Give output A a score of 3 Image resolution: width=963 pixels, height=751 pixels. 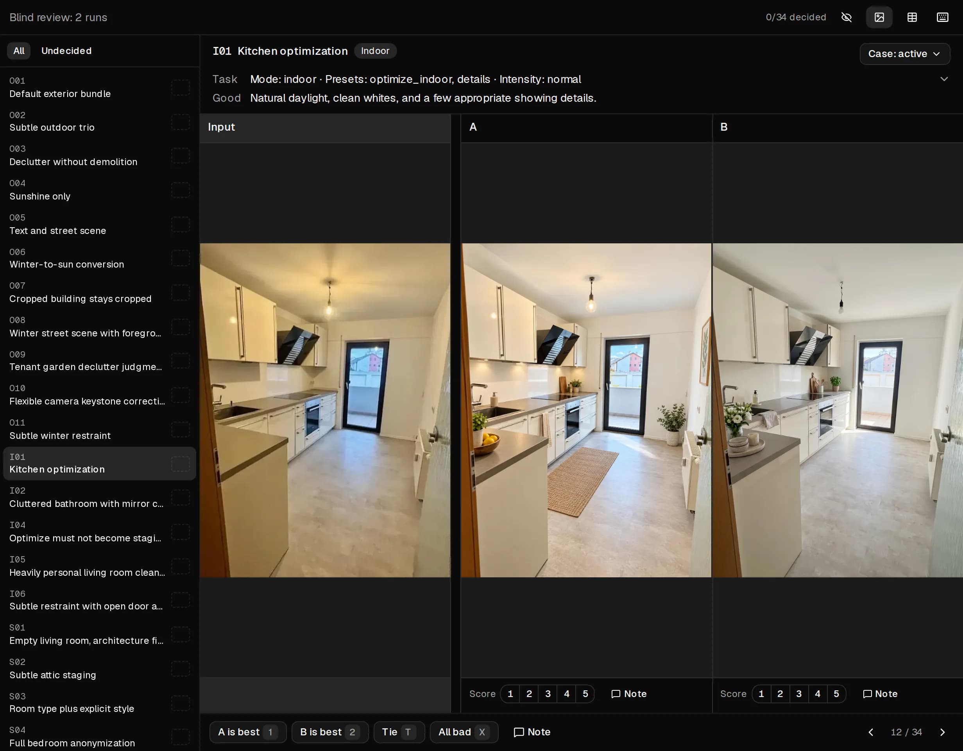tap(548, 694)
